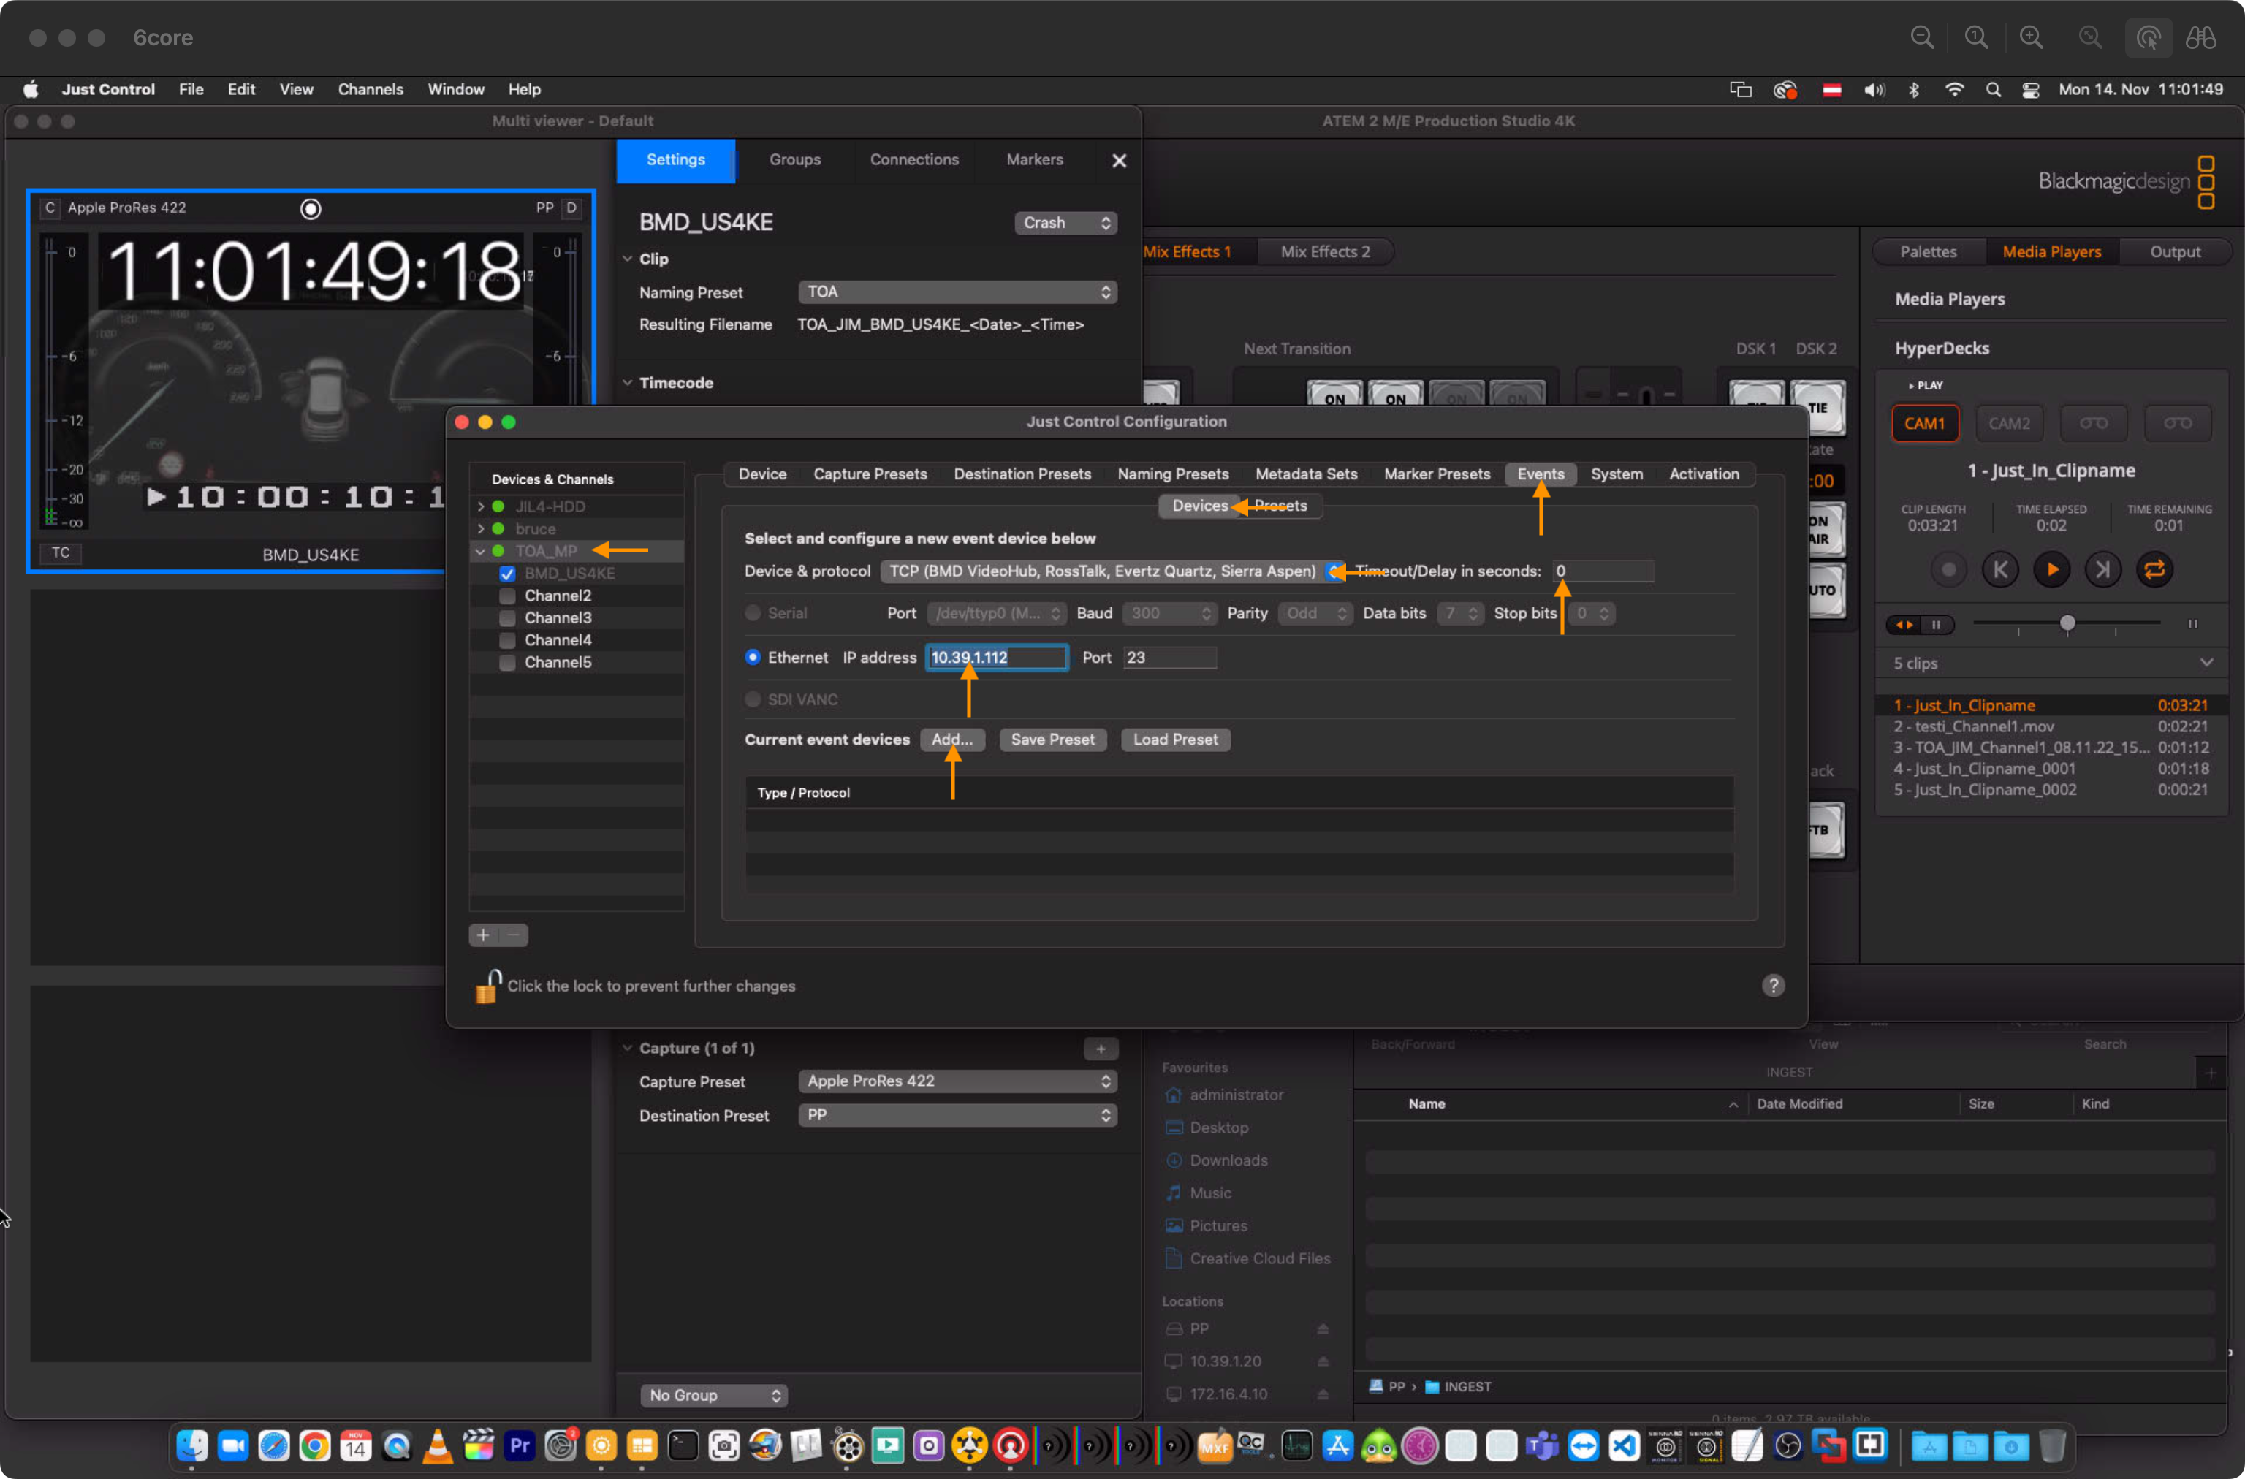This screenshot has height=1479, width=2245.
Task: Open Google Chrome in the Dock
Action: tap(315, 1445)
